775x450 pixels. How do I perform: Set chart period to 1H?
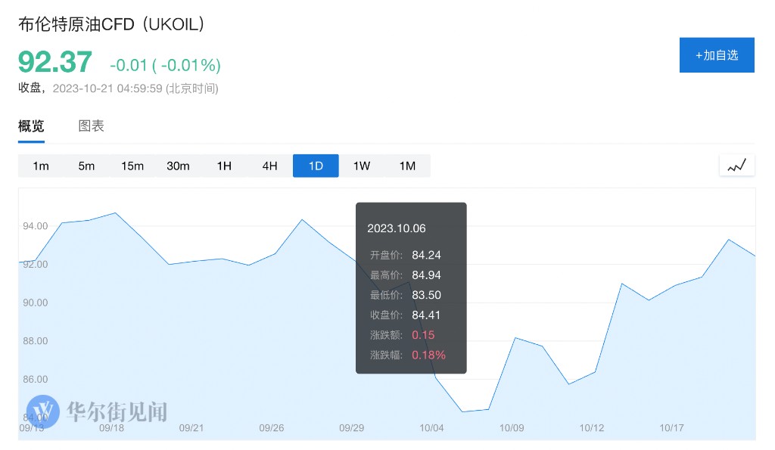click(224, 166)
